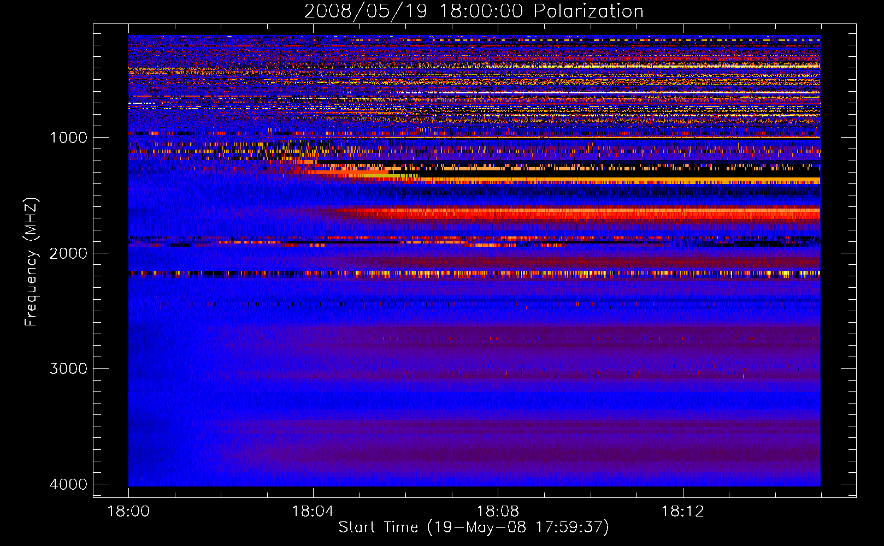Click the "18:12" time tick label
Screen dimensions: 884x546
coord(682,511)
